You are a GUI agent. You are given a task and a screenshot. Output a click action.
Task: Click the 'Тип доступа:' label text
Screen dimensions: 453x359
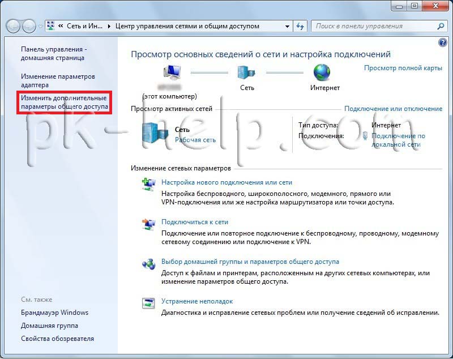coord(318,125)
